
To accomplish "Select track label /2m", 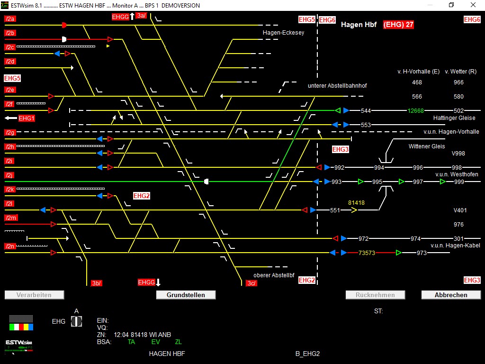I will 11,218.
